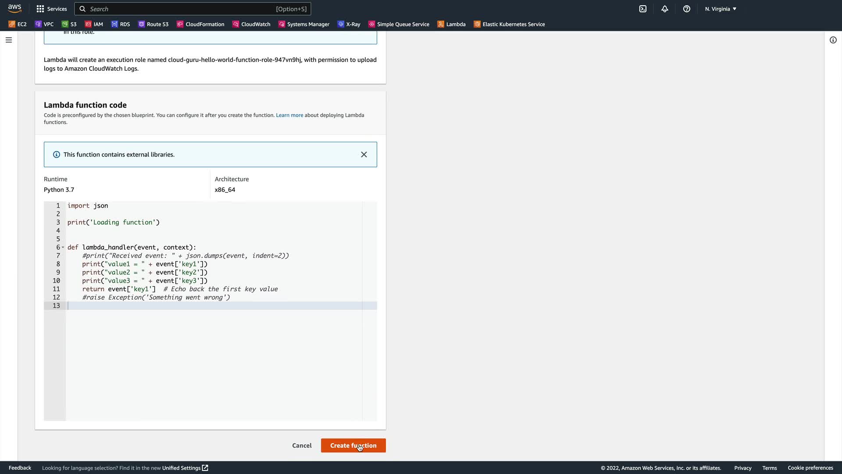Image resolution: width=842 pixels, height=474 pixels.
Task: Open the S3 shortcut in favorites bar
Action: (69, 24)
